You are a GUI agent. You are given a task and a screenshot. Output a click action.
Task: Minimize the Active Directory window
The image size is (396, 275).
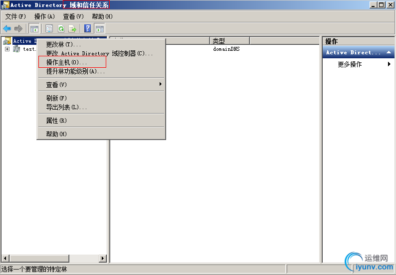pyautogui.click(x=373, y=5)
